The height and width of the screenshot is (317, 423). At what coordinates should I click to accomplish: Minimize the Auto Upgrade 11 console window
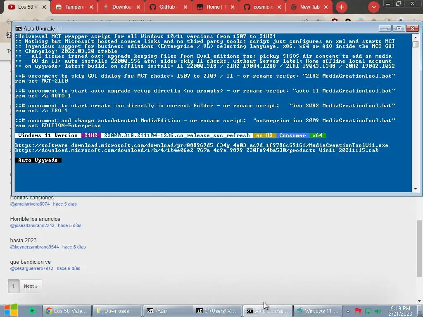tap(385, 28)
